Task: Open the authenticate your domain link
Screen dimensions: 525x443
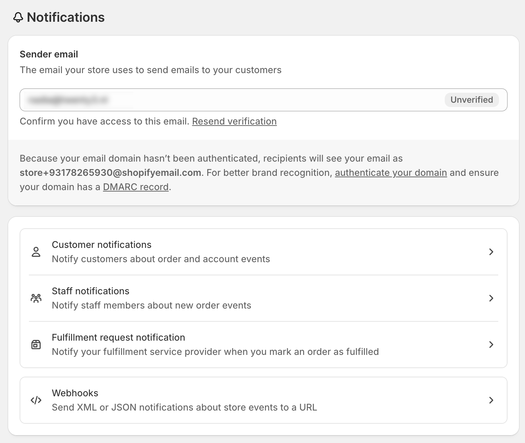Action: (391, 173)
